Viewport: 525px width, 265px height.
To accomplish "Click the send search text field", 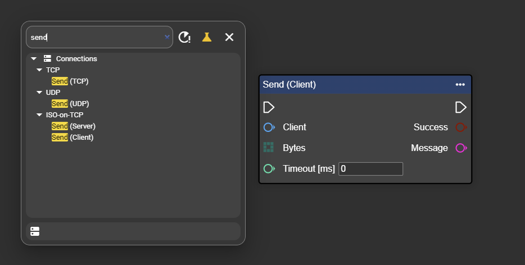I will pos(96,37).
